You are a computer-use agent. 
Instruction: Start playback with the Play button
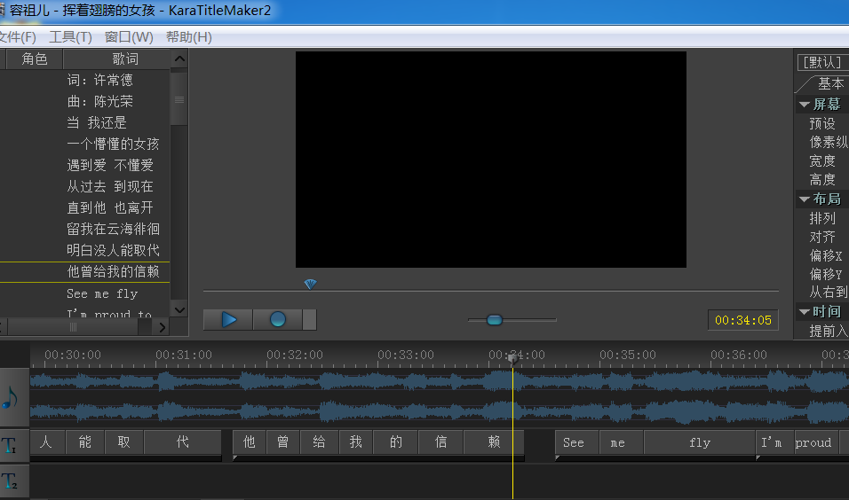228,319
